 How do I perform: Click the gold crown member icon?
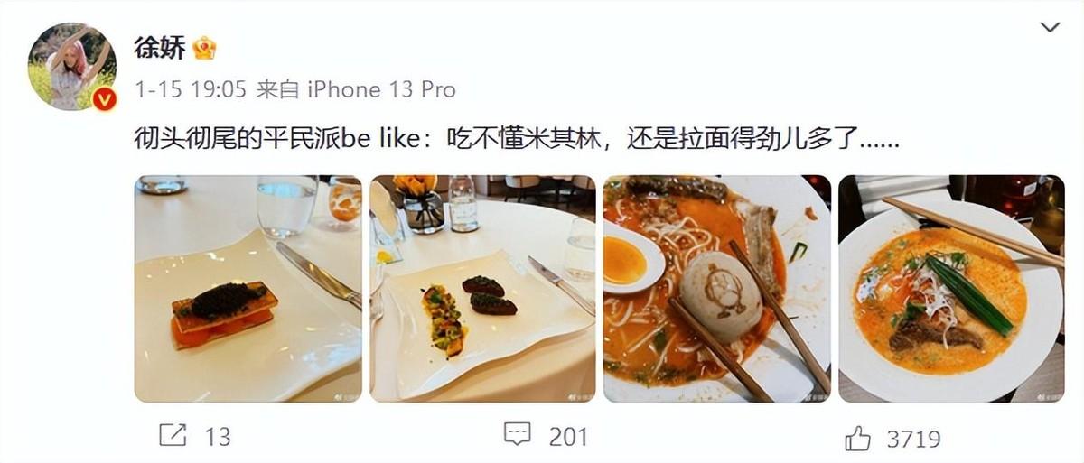(x=205, y=48)
